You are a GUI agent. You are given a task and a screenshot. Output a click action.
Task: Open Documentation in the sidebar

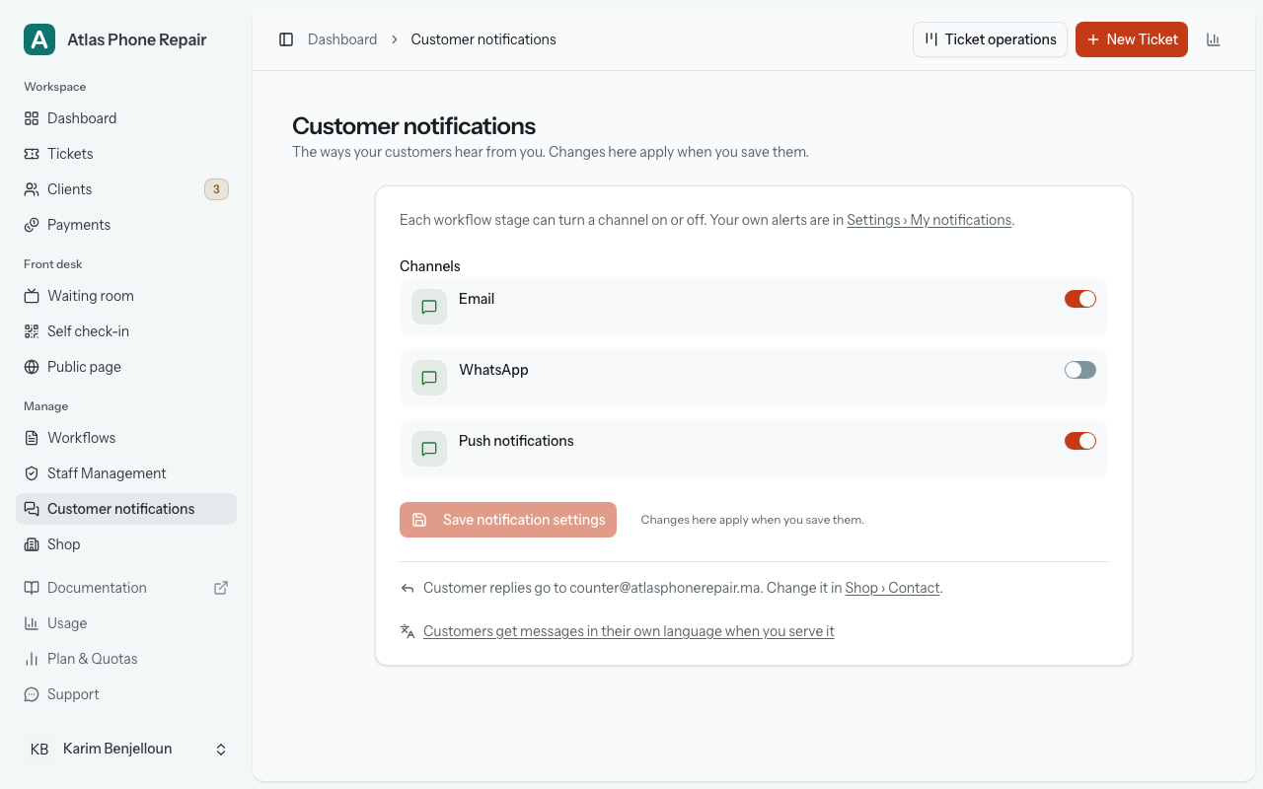point(126,588)
